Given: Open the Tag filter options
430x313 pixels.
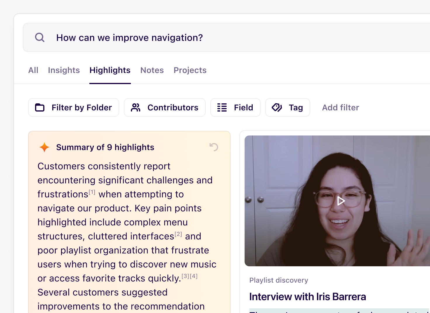Looking at the screenshot, I should pyautogui.click(x=288, y=107).
